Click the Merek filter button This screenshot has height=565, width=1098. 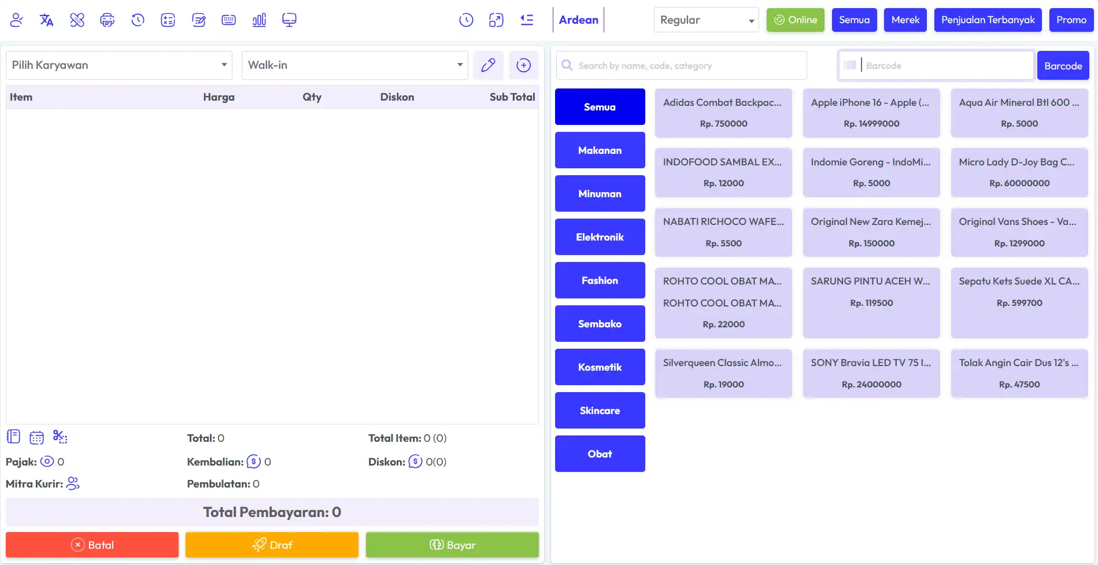[905, 20]
